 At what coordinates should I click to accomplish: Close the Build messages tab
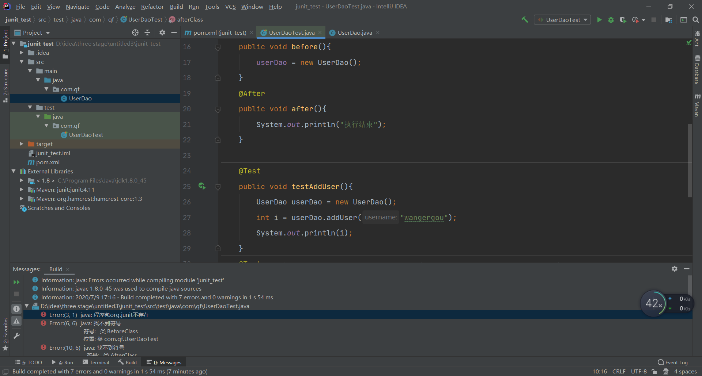pyautogui.click(x=68, y=269)
